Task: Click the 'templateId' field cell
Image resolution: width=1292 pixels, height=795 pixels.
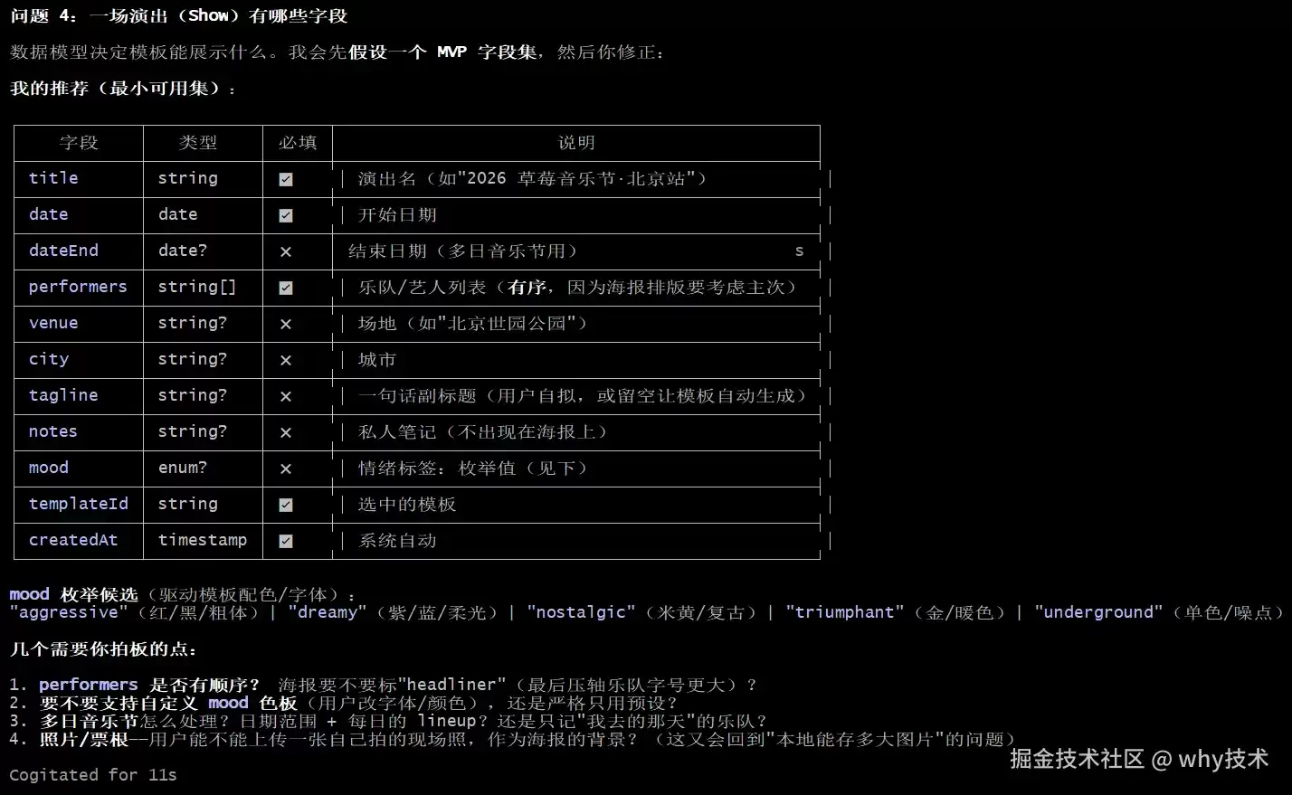Action: pos(79,504)
